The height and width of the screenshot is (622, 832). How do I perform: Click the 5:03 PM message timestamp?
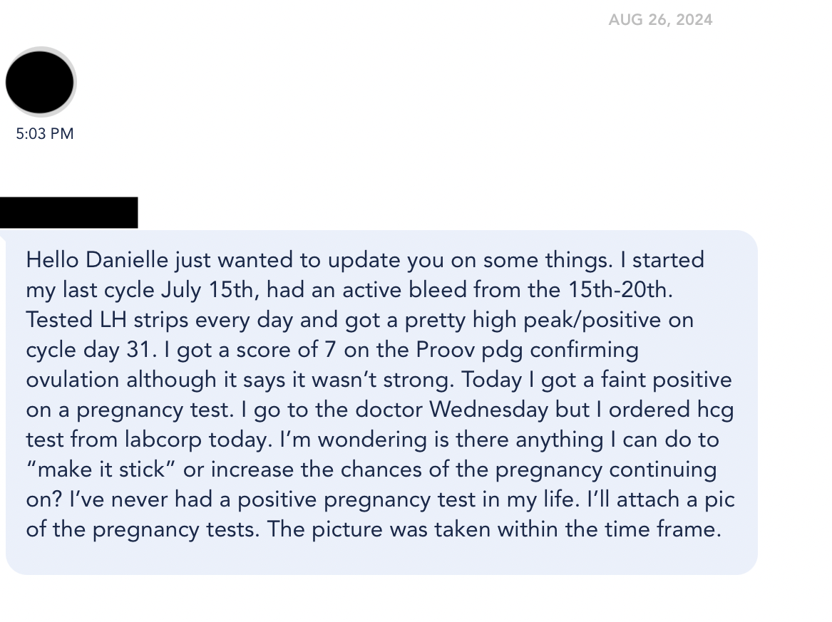[45, 134]
